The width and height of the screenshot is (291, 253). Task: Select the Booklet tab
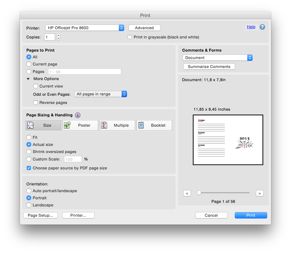coord(154,125)
